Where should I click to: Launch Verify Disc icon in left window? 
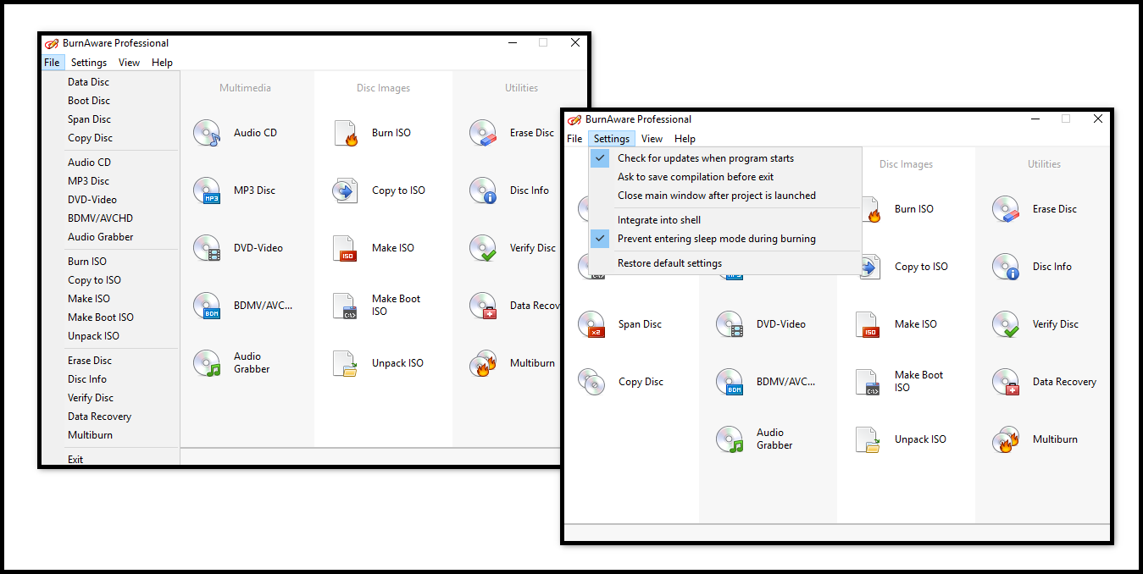pyautogui.click(x=483, y=248)
